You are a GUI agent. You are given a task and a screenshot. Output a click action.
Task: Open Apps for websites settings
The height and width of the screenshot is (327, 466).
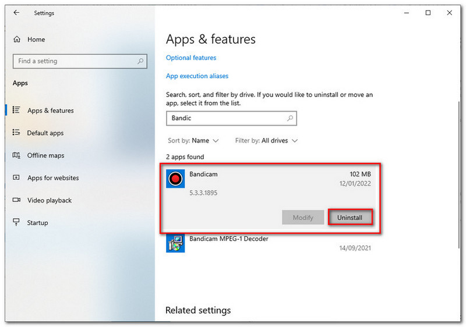pyautogui.click(x=53, y=178)
